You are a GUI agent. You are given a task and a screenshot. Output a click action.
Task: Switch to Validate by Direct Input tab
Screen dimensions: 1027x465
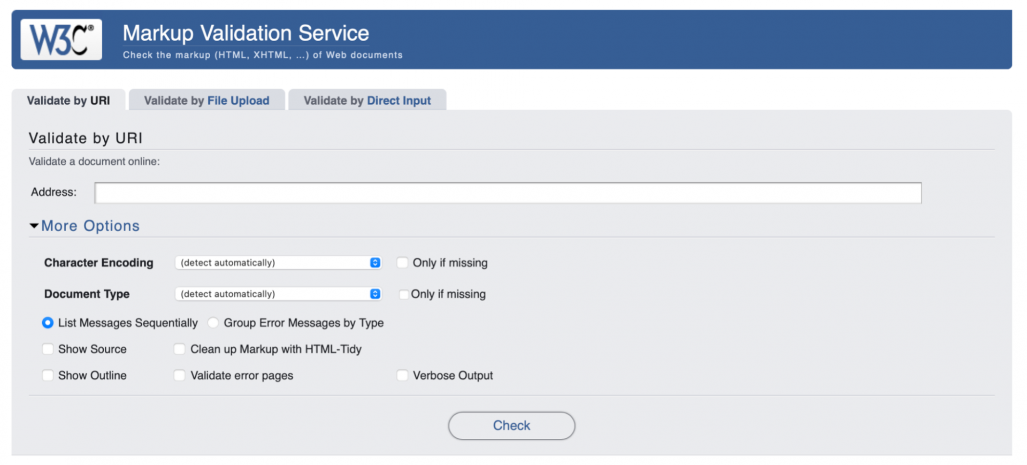point(367,101)
